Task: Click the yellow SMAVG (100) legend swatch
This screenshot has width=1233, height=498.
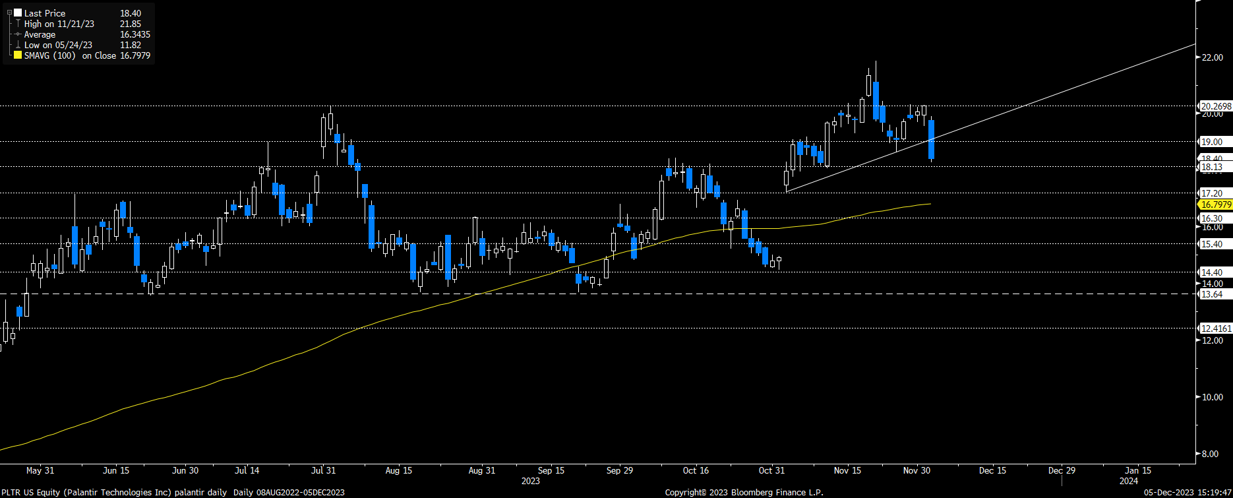Action: pos(18,56)
